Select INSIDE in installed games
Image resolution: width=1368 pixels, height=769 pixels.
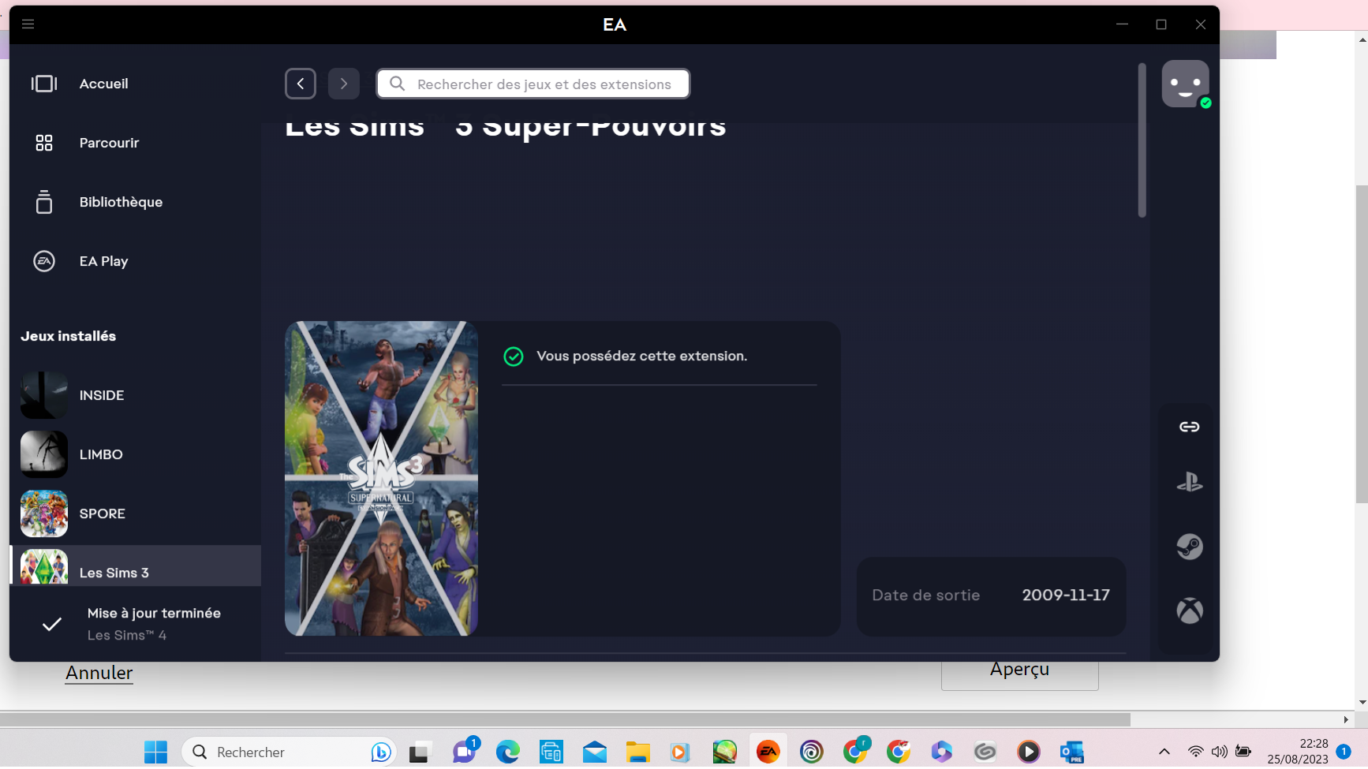click(136, 395)
